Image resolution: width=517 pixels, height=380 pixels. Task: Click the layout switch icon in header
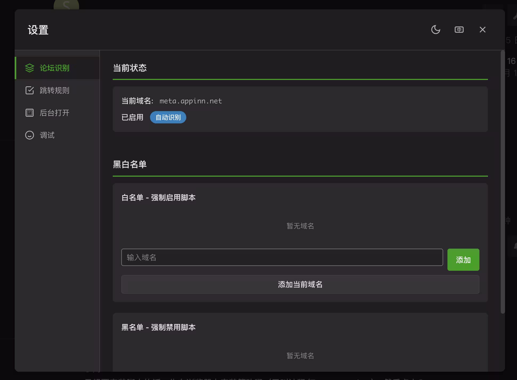[459, 30]
